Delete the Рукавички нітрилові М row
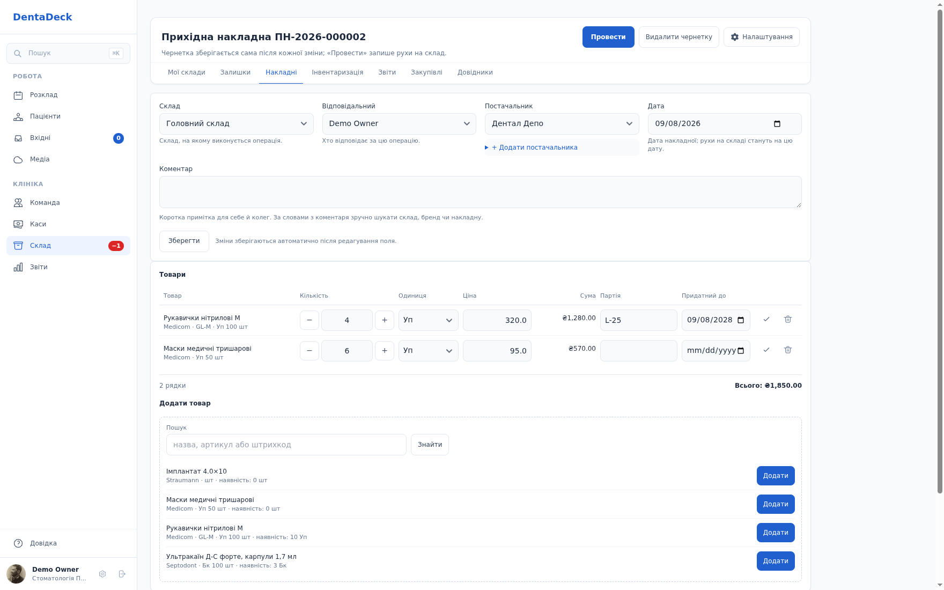The width and height of the screenshot is (944, 590). [788, 319]
